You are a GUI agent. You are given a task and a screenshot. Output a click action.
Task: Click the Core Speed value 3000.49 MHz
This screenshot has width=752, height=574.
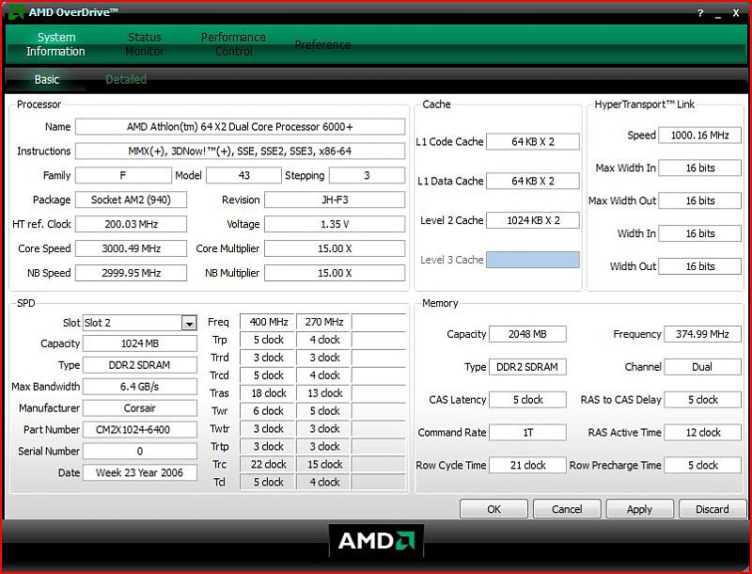131,248
